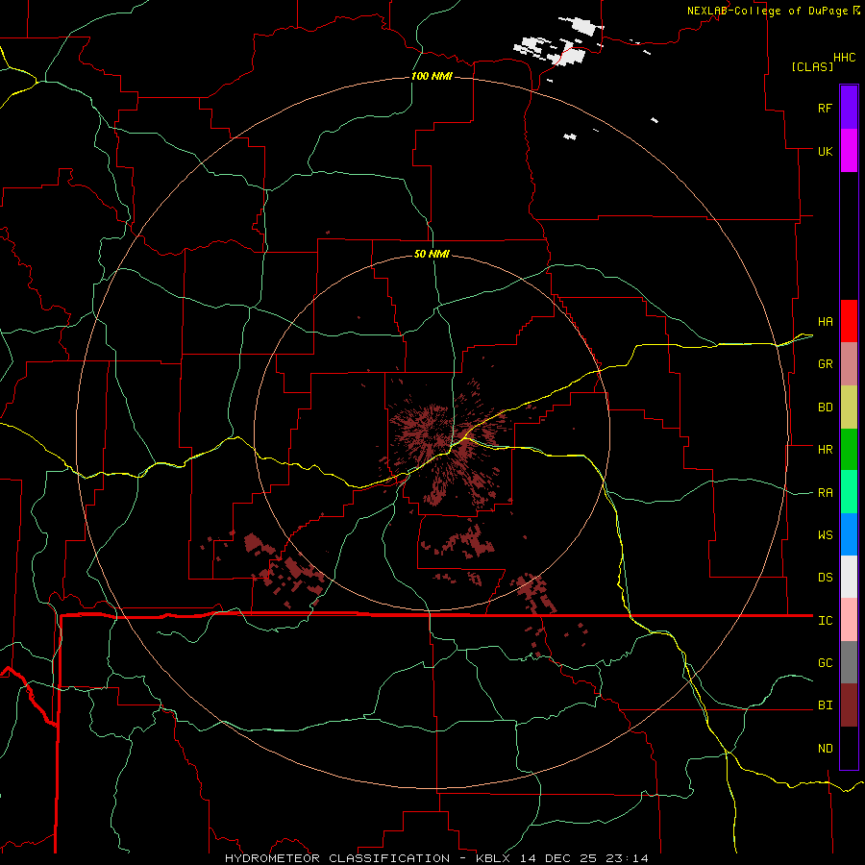Viewport: 865px width, 865px height.
Task: Click the IC pink legend swatch
Action: click(x=849, y=620)
